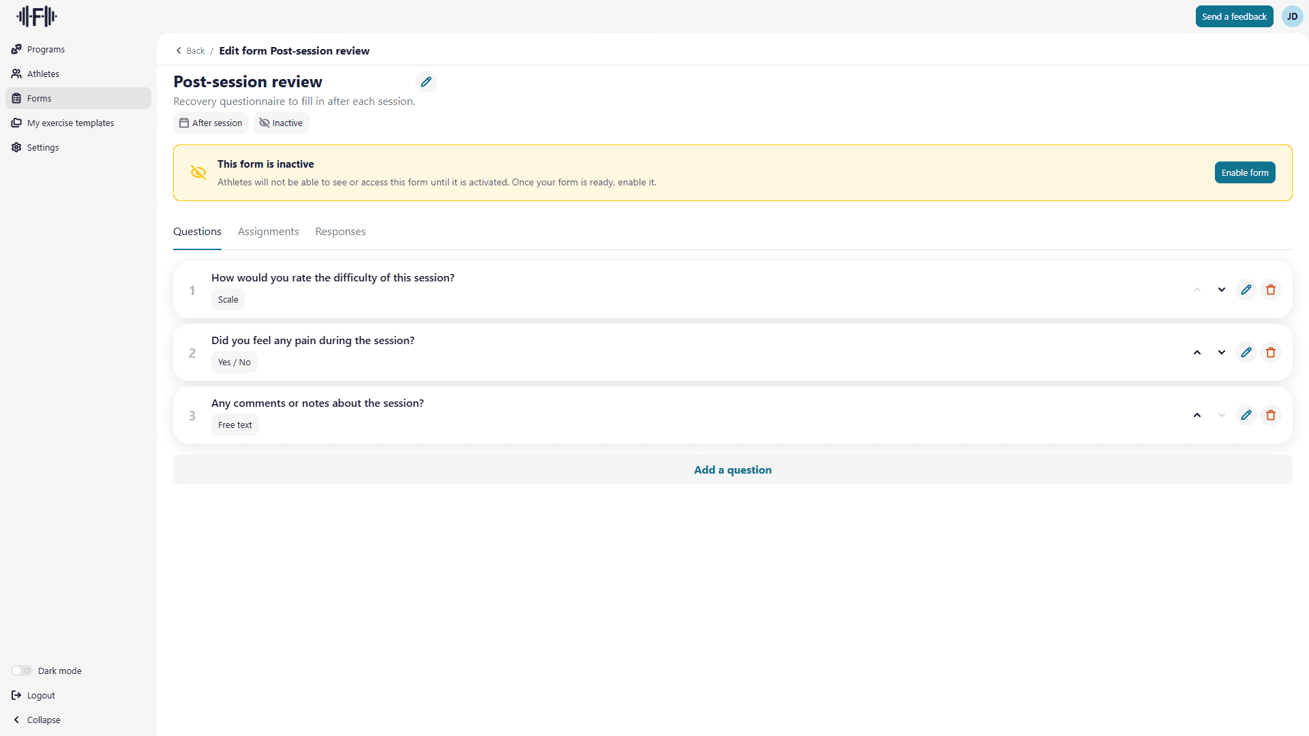The width and height of the screenshot is (1309, 736).
Task: Edit the session difficulty question
Action: tap(1246, 289)
